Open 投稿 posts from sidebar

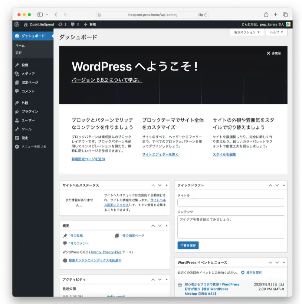coord(24,65)
